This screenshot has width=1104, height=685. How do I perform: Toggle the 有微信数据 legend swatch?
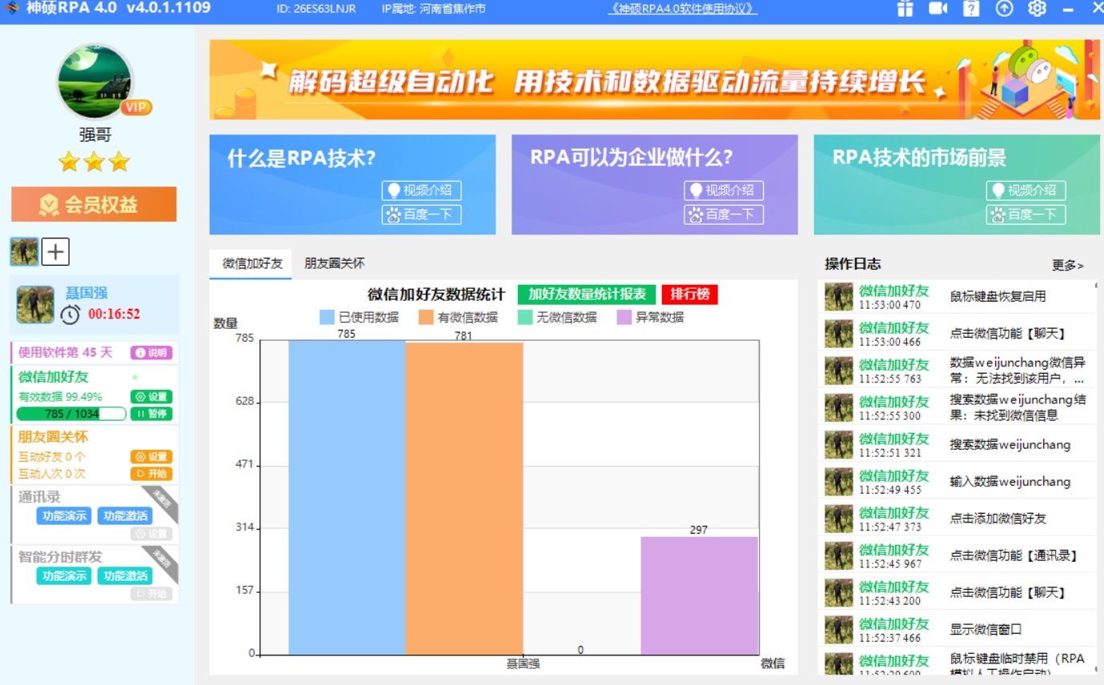click(x=426, y=317)
